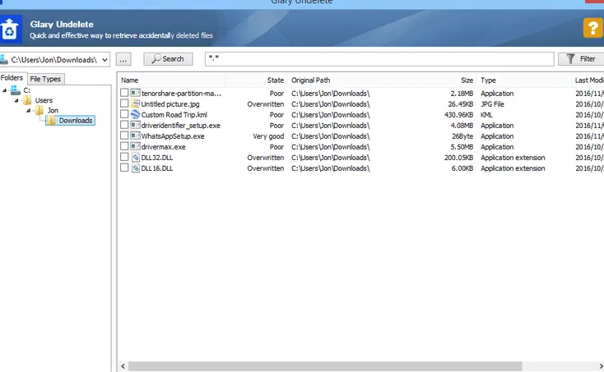Click the Custom Road Trip.kml file icon
Image resolution: width=604 pixels, height=372 pixels.
135,115
